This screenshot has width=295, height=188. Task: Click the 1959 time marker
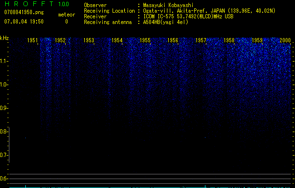(x=257, y=40)
